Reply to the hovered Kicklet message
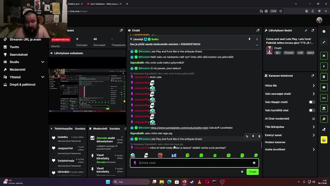 pos(247,136)
